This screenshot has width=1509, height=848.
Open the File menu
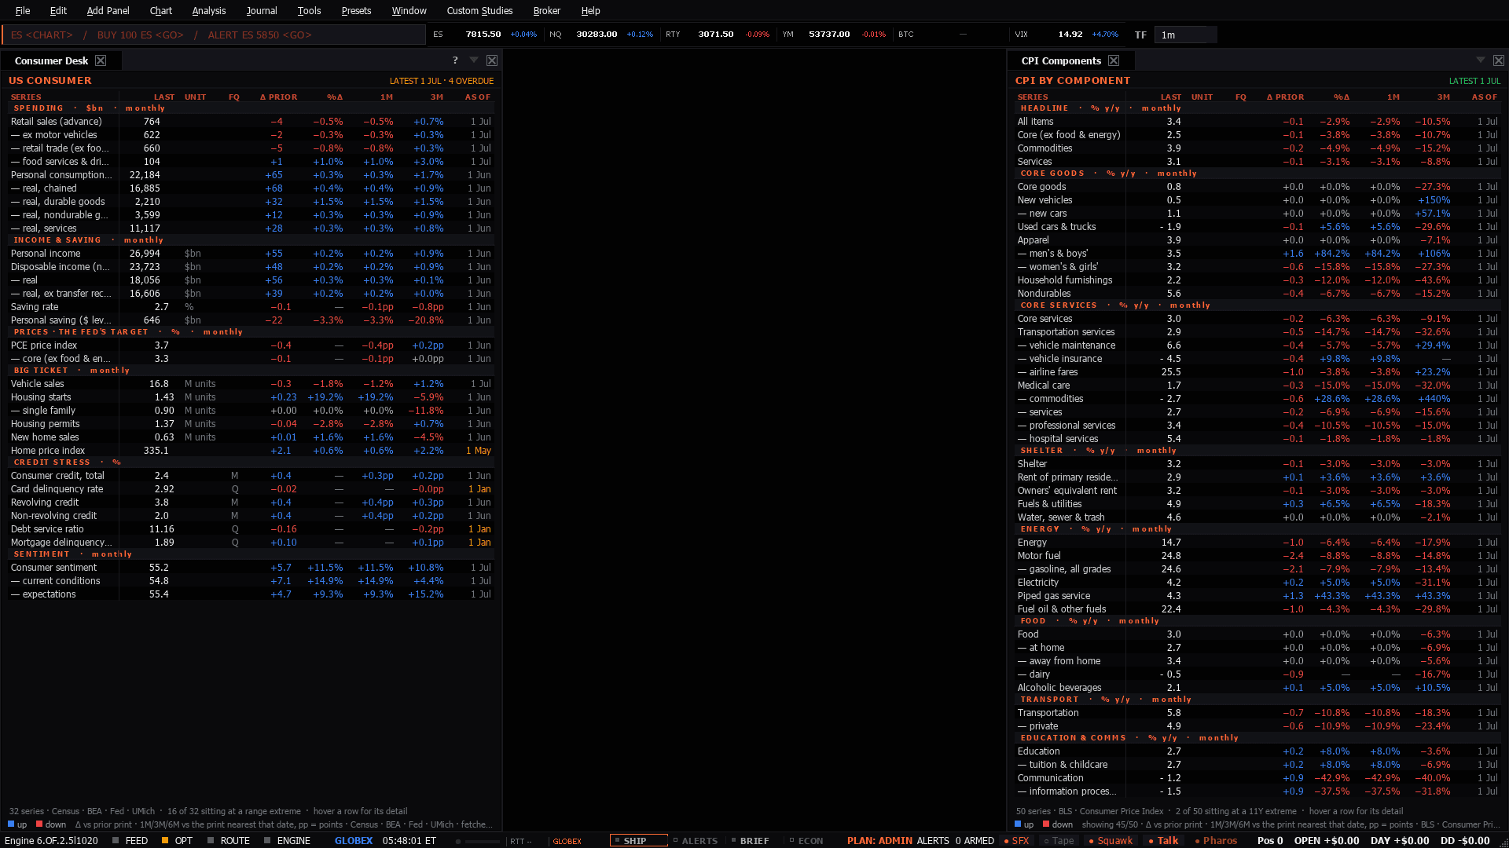[x=23, y=10]
